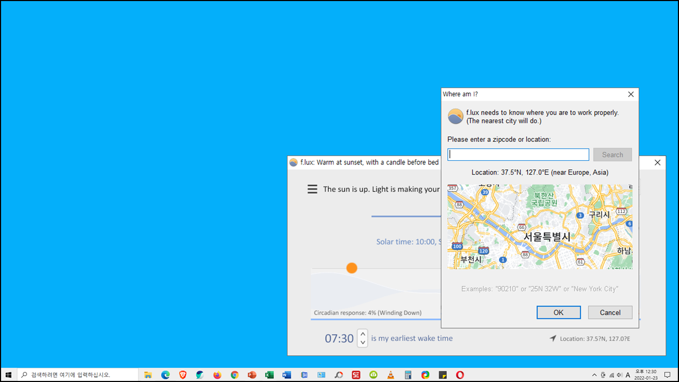Click Location: 37.5?N, 127.0?E link in f.lux

595,338
